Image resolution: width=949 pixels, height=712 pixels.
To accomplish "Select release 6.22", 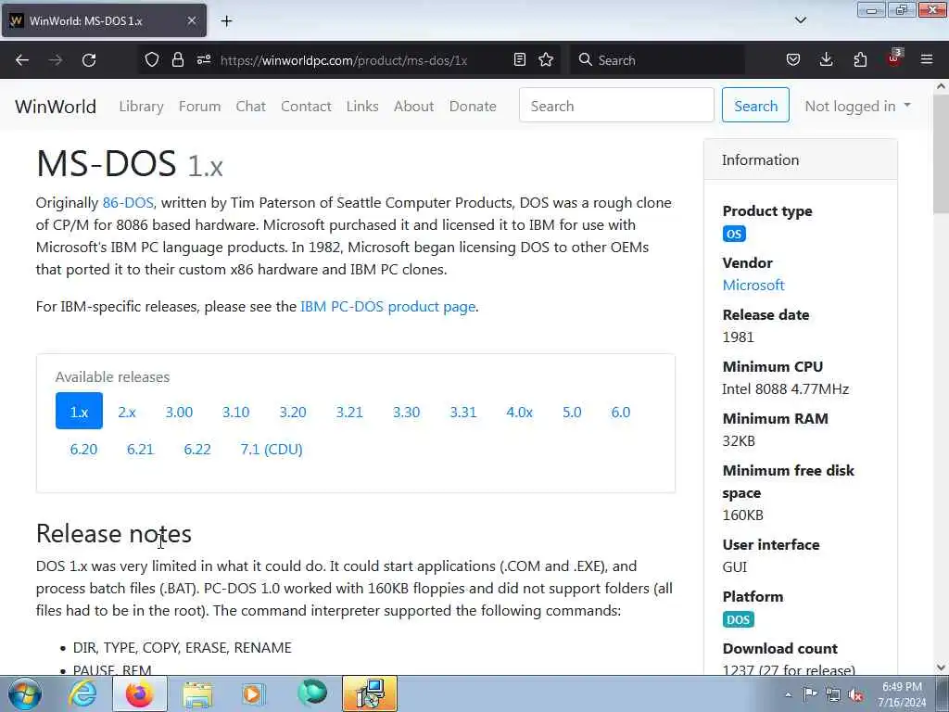I will click(197, 449).
